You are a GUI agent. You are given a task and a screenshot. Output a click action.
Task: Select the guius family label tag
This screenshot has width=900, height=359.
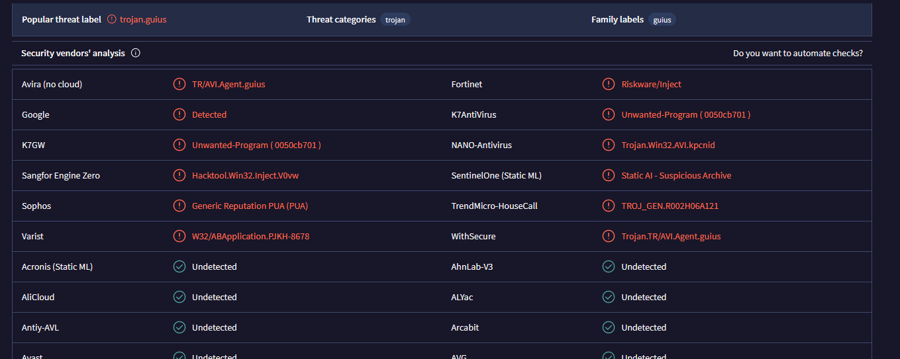click(662, 20)
